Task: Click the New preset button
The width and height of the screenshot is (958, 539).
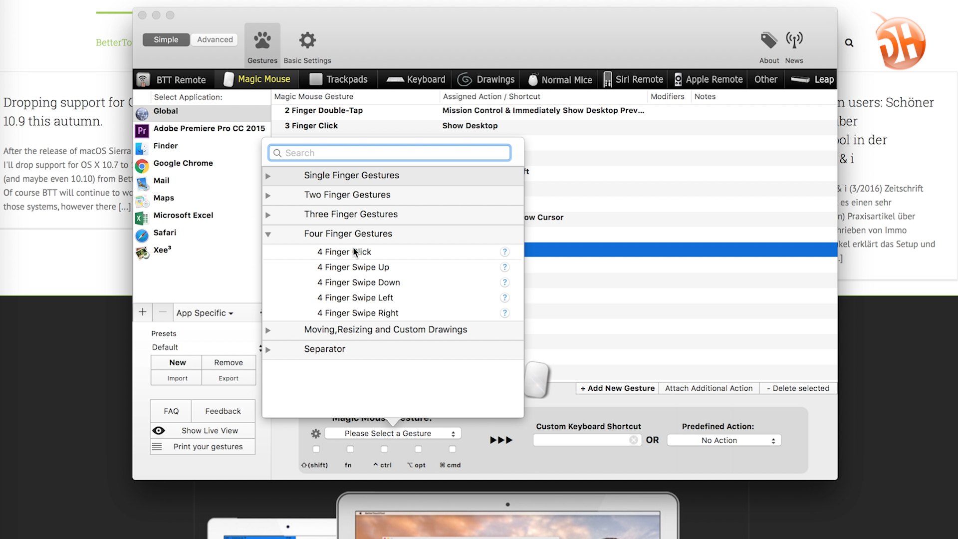Action: coord(177,363)
